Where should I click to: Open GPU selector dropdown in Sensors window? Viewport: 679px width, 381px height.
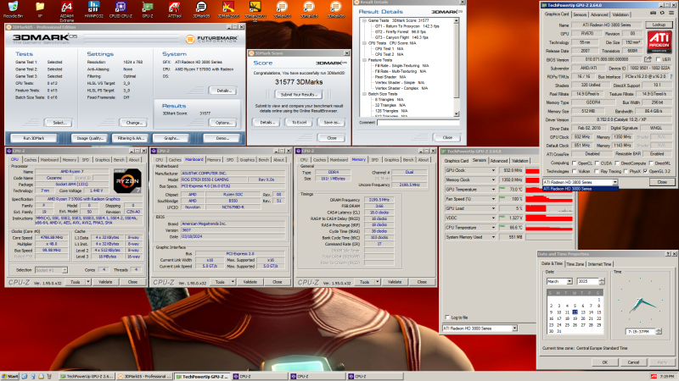[x=514, y=329]
